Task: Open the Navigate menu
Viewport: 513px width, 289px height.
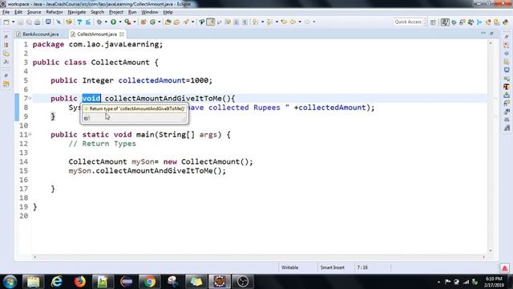Action: [77, 12]
